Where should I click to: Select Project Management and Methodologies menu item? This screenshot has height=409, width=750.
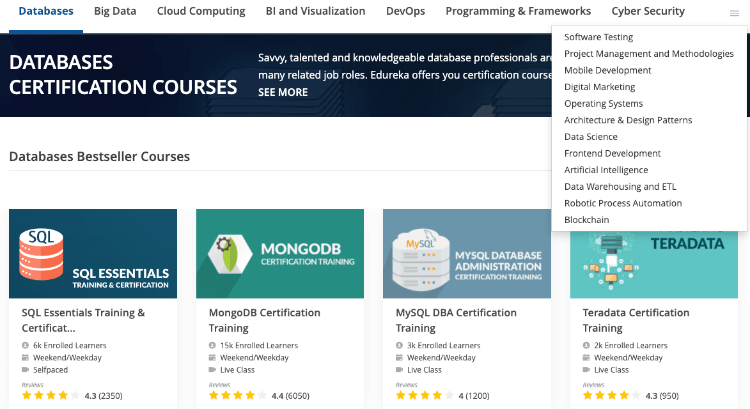649,54
